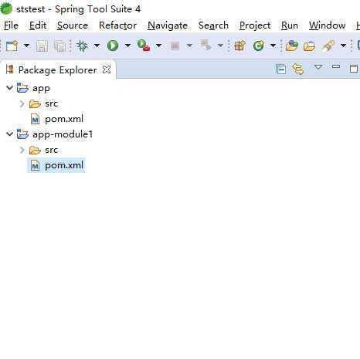Open the Refactor menu
Viewport: 360px width, 359px height.
pos(117,25)
